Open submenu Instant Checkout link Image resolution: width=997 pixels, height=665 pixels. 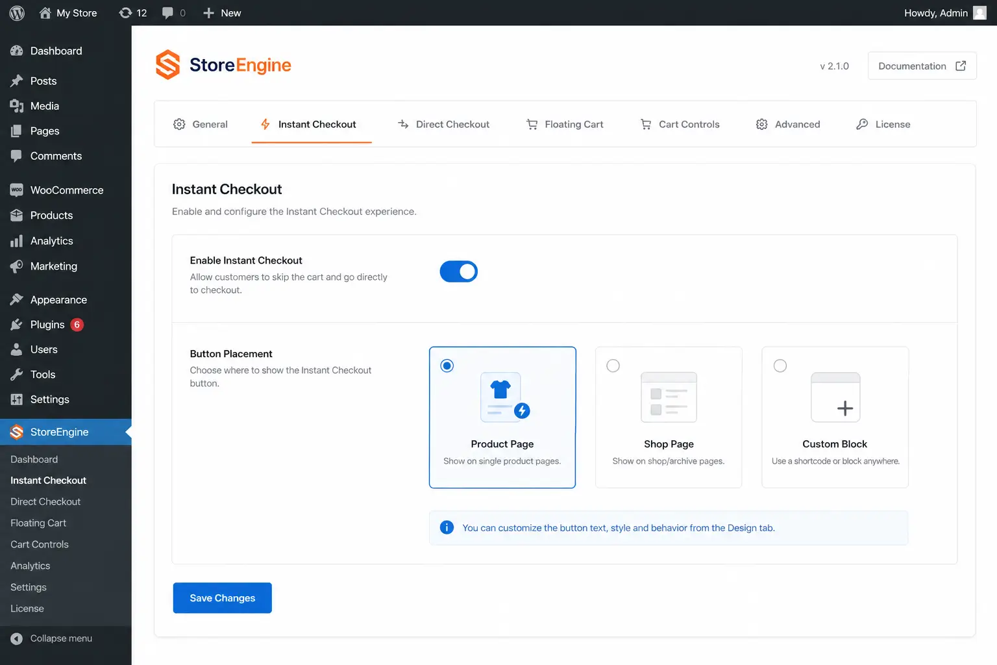48,481
